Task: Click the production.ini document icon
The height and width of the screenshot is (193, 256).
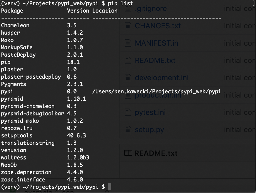Action: point(128,95)
